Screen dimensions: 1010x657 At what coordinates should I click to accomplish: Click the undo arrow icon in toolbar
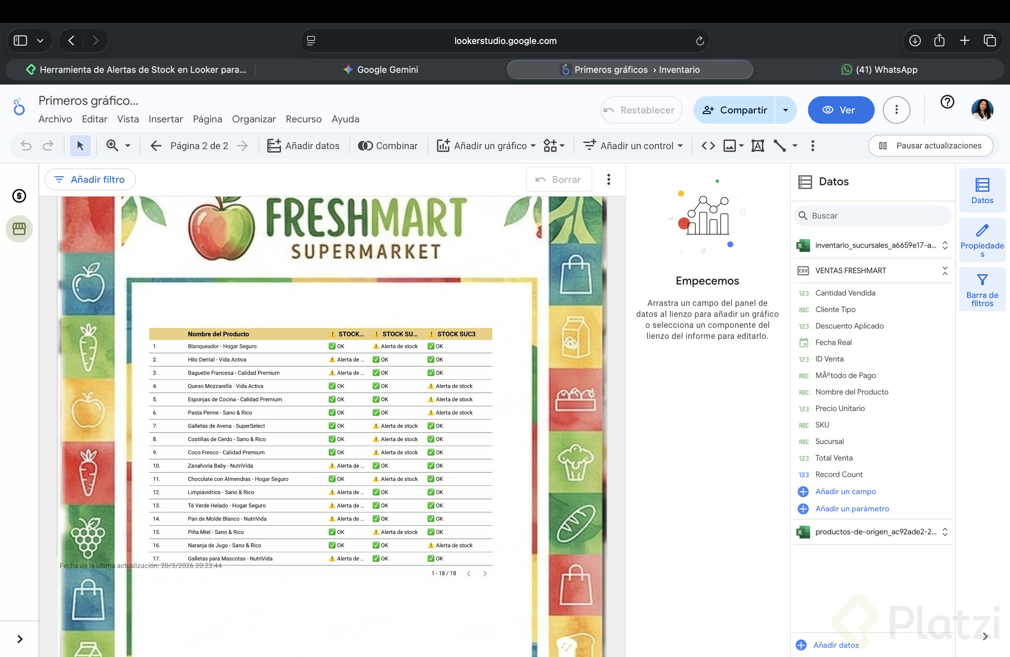[x=26, y=146]
